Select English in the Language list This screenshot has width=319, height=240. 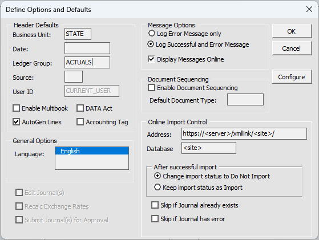point(92,151)
